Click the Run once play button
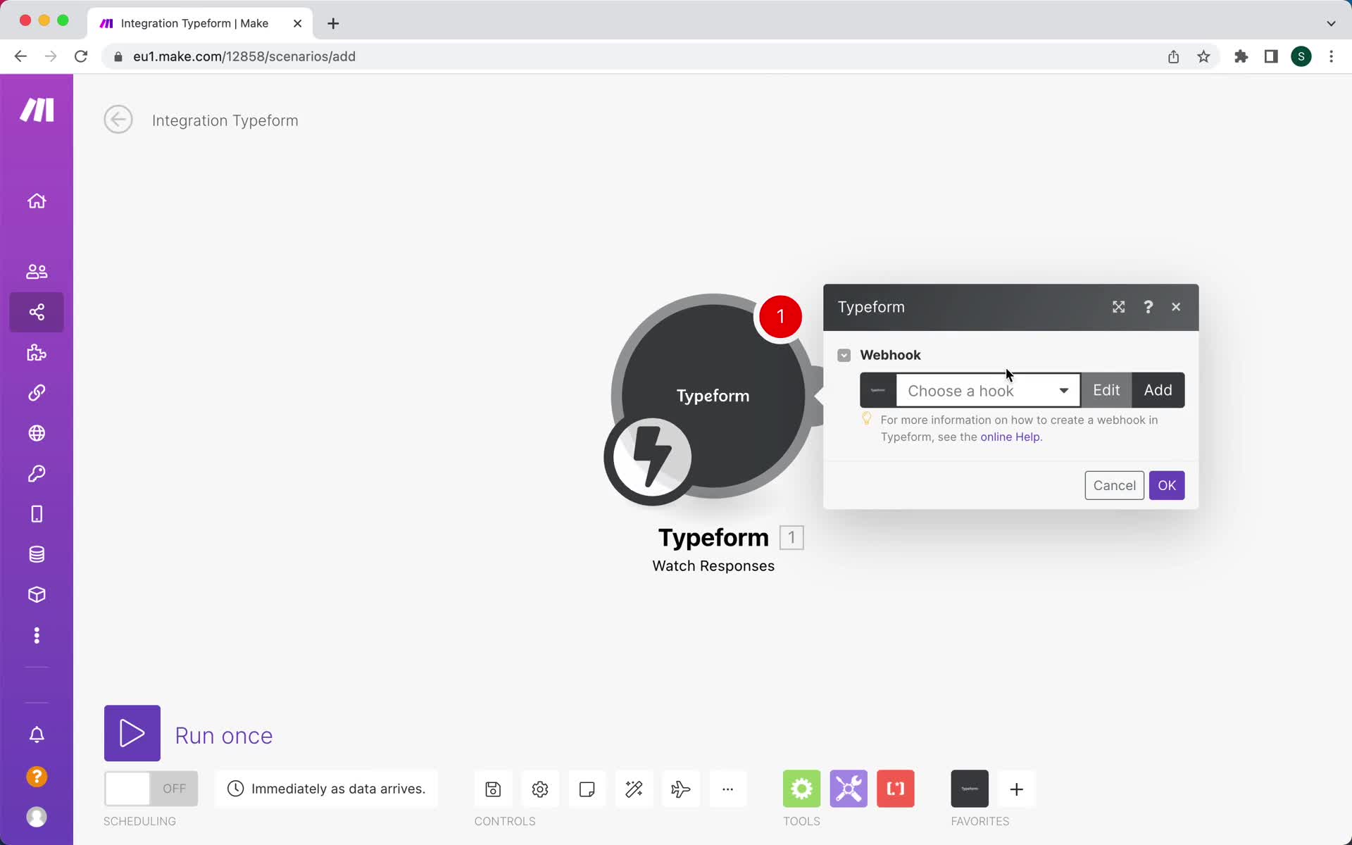The height and width of the screenshot is (845, 1352). tap(132, 734)
